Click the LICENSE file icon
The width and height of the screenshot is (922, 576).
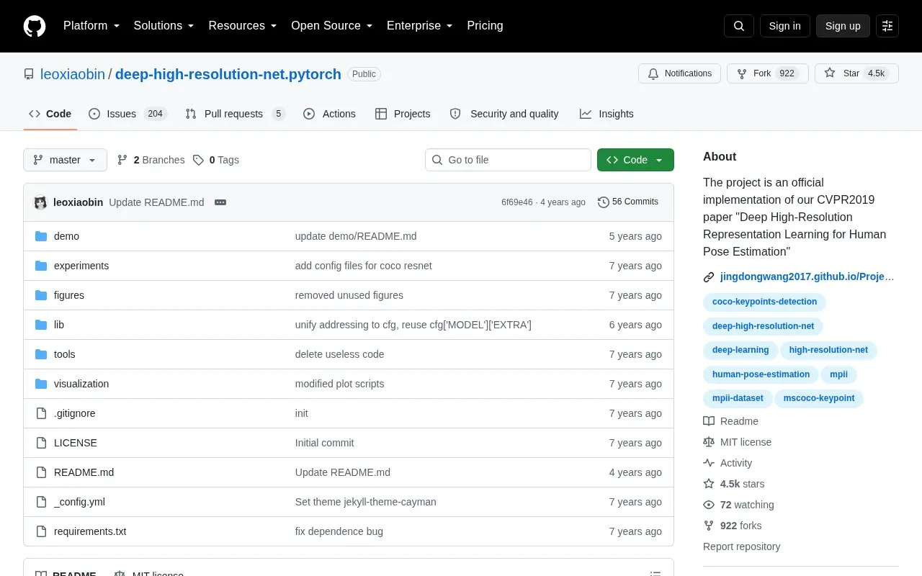click(41, 443)
